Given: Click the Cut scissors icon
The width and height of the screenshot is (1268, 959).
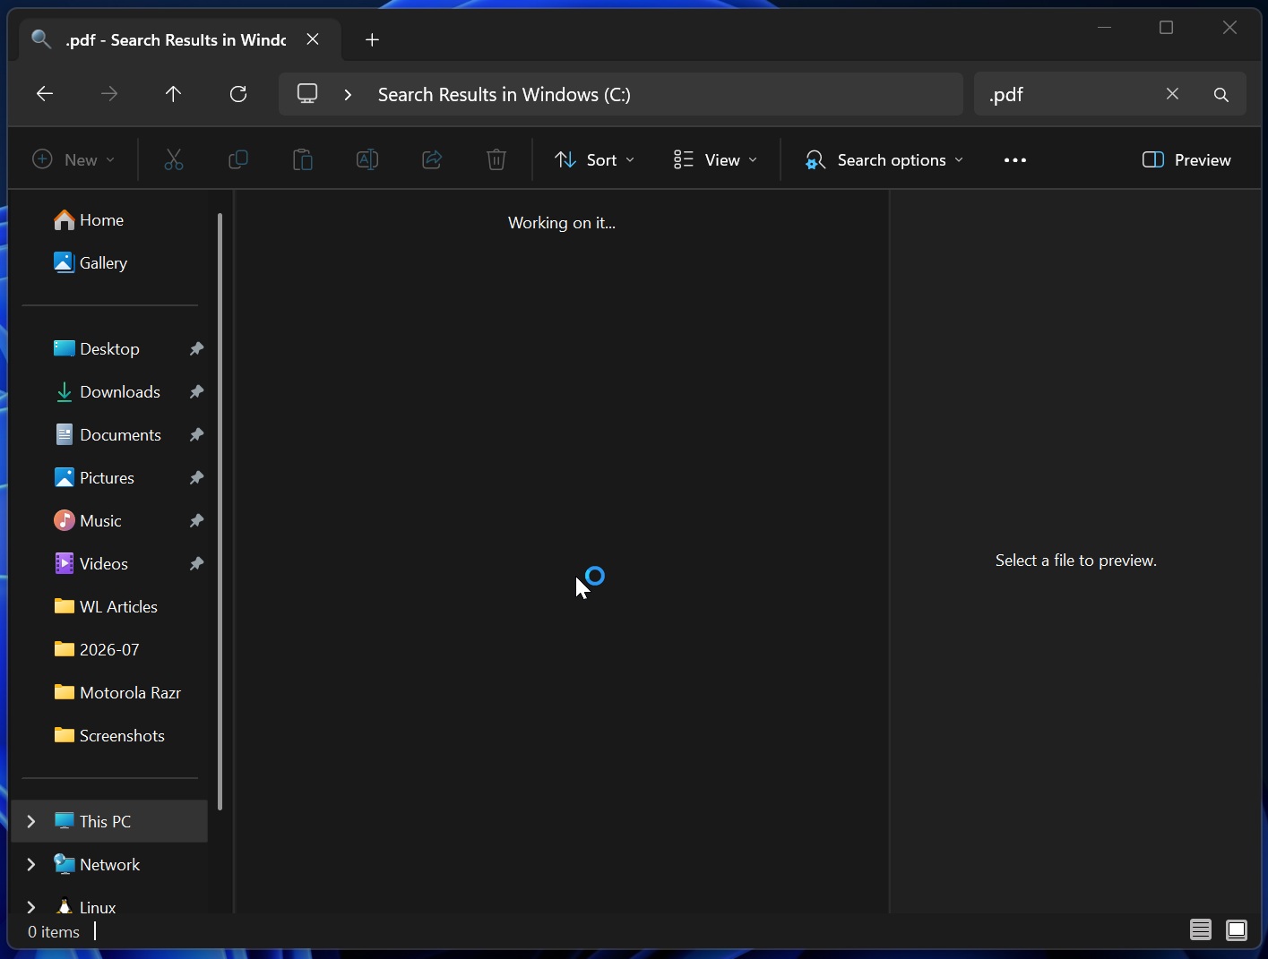Looking at the screenshot, I should click(174, 160).
